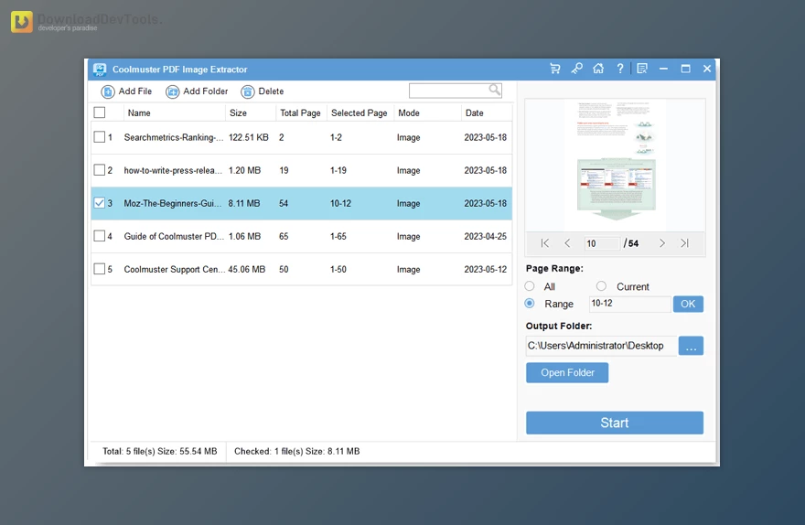Click the shopping cart purchase icon
805x525 pixels.
(555, 69)
